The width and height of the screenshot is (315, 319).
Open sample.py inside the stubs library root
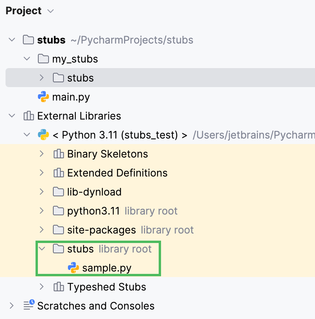(x=99, y=268)
